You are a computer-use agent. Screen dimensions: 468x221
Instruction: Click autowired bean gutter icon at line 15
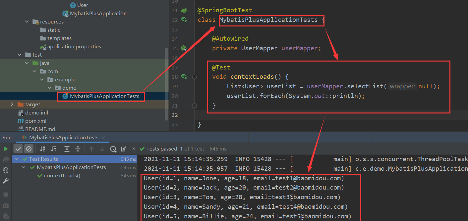(x=184, y=48)
